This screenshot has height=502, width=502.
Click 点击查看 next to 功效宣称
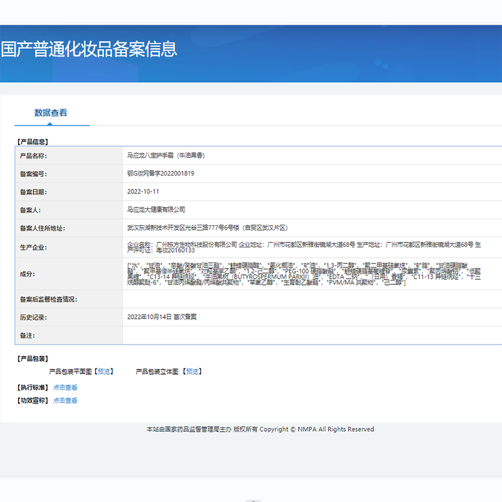click(65, 400)
